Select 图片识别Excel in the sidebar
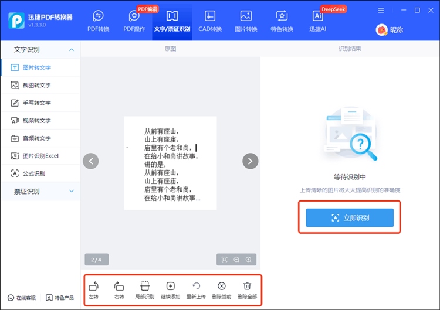Viewport: 440px width, 310px height. click(x=41, y=156)
